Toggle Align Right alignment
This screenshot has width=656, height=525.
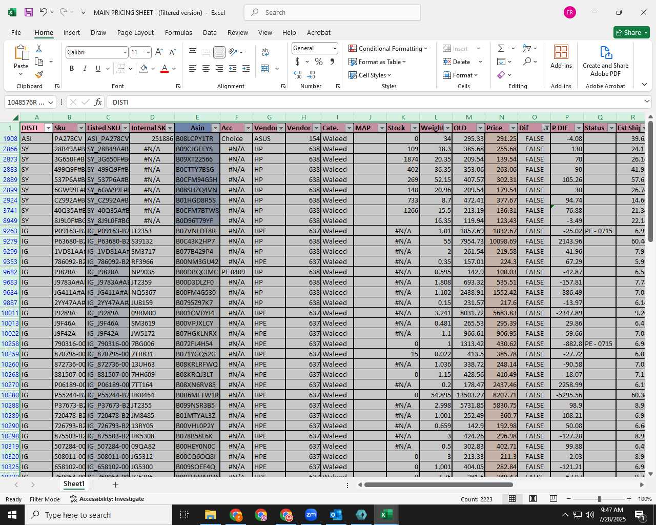(x=219, y=68)
